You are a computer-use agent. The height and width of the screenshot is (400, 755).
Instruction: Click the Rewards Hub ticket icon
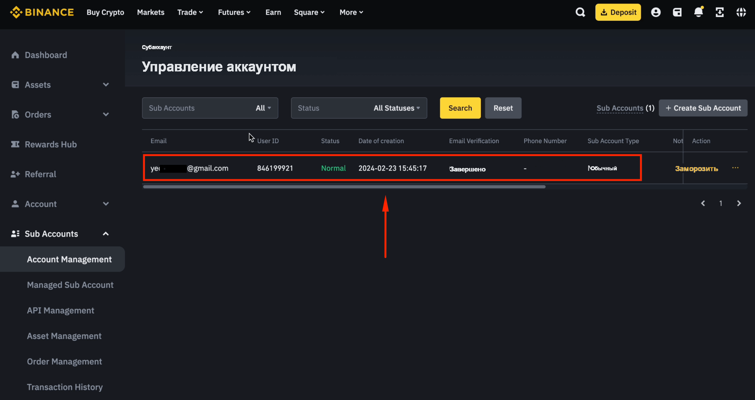coord(15,144)
